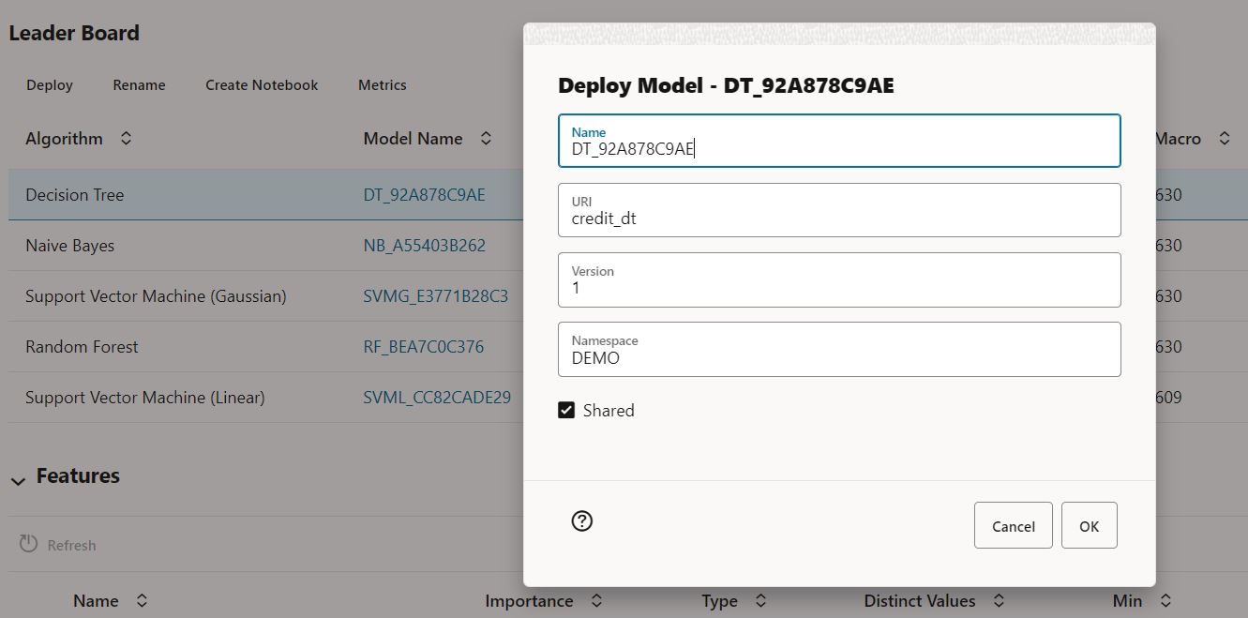Screen dimensions: 1248x618
Task: Sort features by Min arrows
Action: coord(1165,601)
